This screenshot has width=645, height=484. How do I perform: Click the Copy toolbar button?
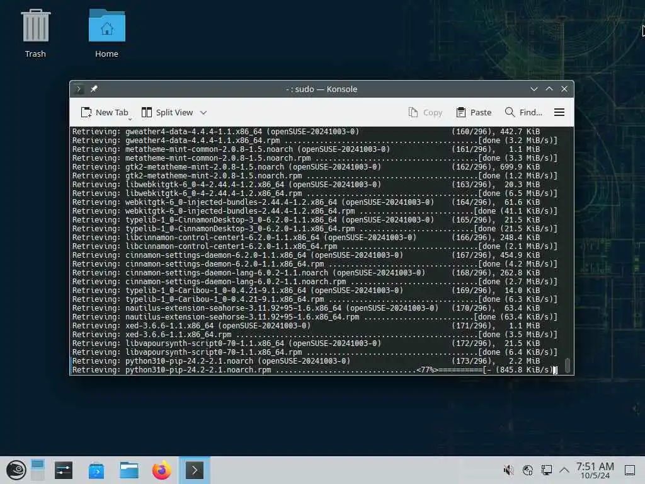point(425,112)
